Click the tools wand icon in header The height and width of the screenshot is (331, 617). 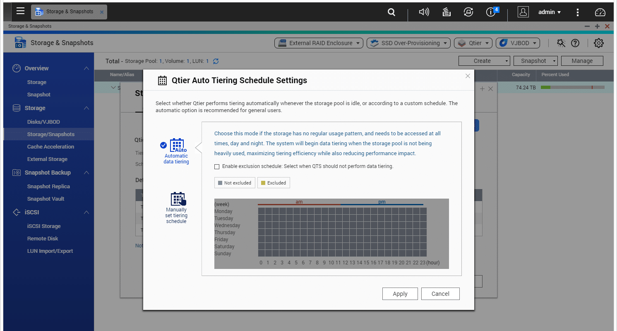coord(561,43)
